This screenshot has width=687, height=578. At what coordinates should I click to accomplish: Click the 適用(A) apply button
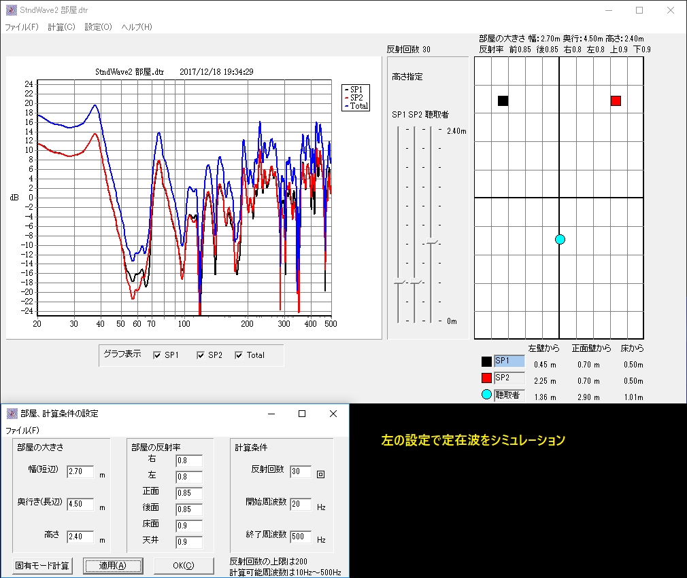(113, 566)
